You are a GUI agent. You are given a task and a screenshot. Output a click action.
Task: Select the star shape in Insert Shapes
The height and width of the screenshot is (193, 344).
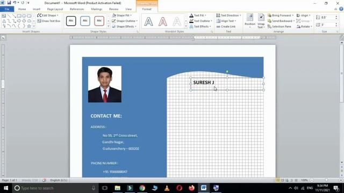tap(29, 26)
